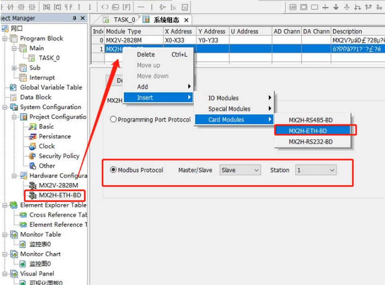
Task: Click the [S] set coil toolbar icon
Action: tap(47, 7)
